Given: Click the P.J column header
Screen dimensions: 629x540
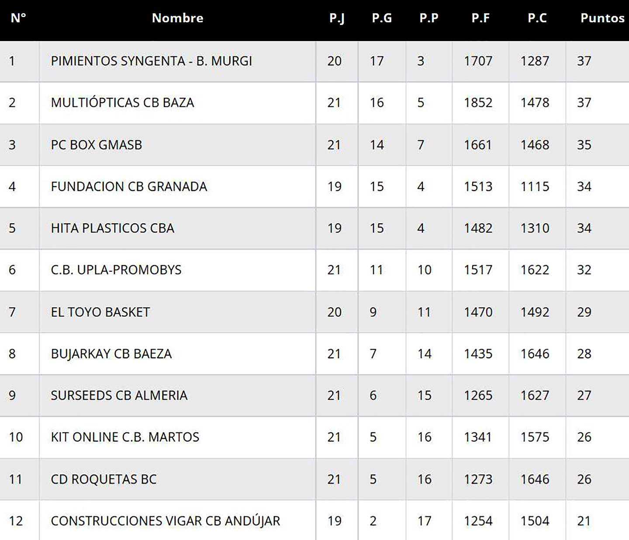Looking at the screenshot, I should (x=337, y=18).
